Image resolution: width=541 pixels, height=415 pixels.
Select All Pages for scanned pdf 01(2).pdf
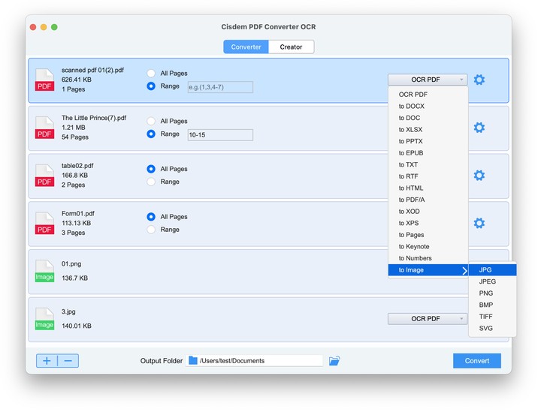(x=152, y=74)
